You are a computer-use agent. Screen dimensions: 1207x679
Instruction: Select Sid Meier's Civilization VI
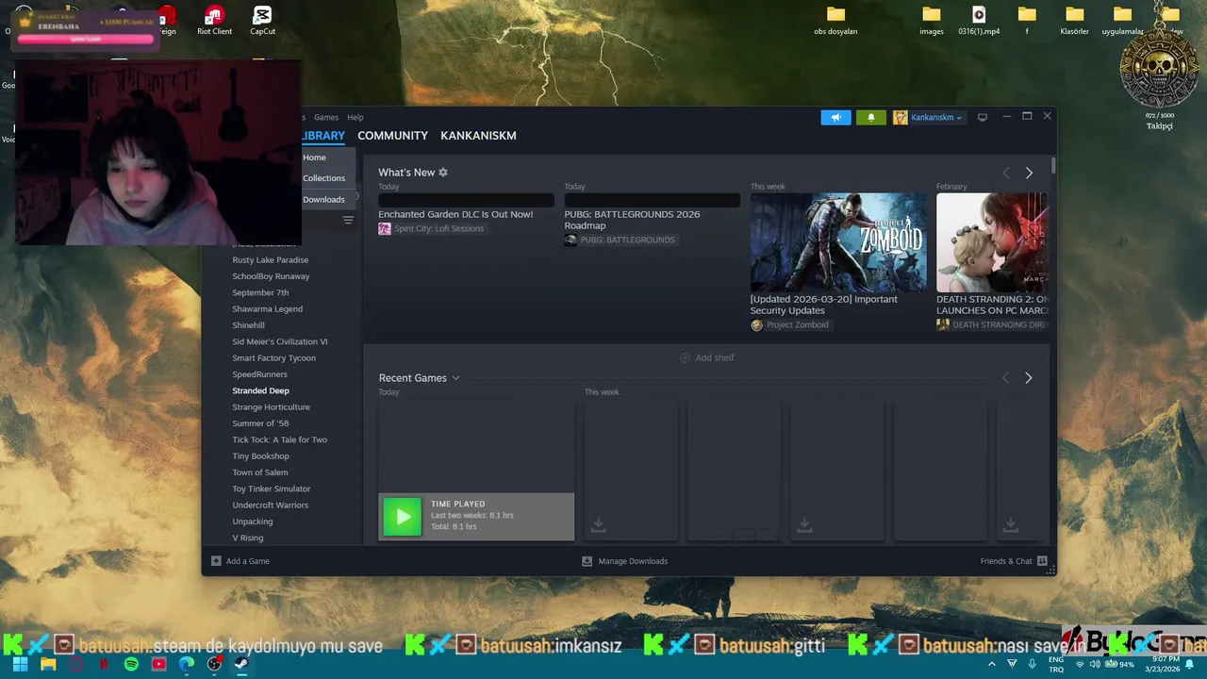coord(280,341)
